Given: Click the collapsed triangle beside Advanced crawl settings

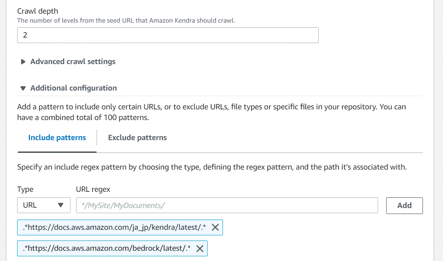Looking at the screenshot, I should pyautogui.click(x=23, y=62).
